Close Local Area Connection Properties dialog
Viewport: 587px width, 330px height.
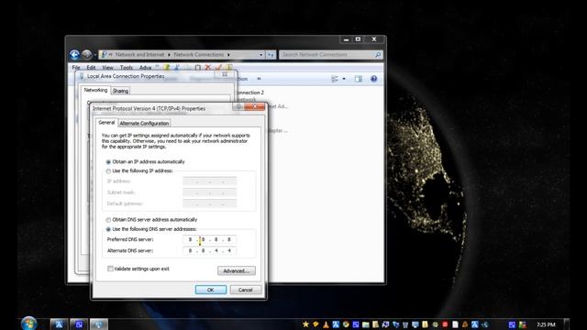(225, 74)
